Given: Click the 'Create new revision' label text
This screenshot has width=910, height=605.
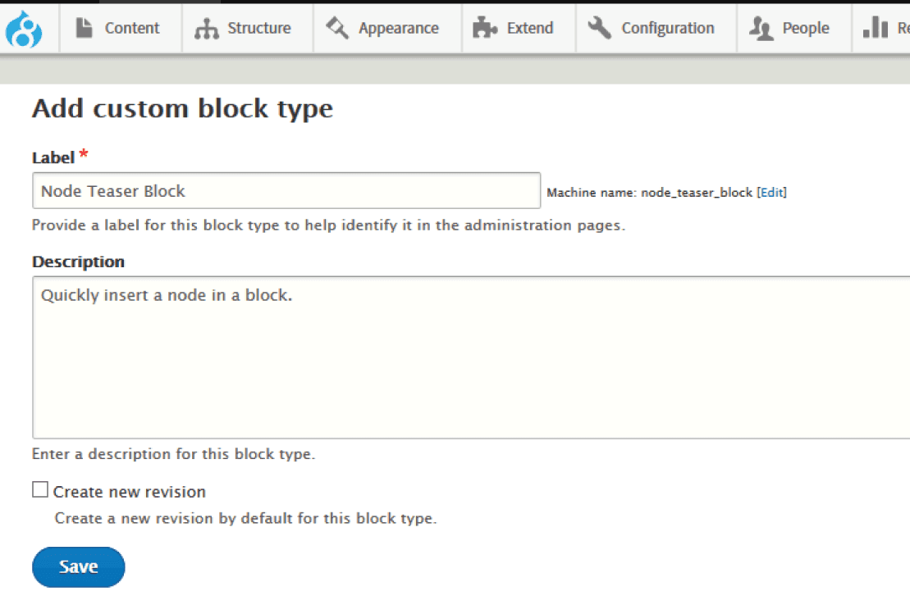Looking at the screenshot, I should pyautogui.click(x=130, y=492).
